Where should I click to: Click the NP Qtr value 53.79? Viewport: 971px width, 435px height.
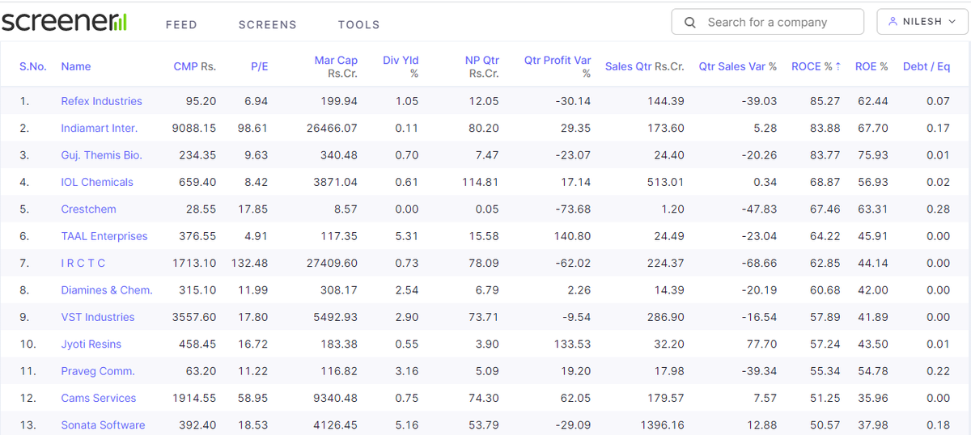coord(484,424)
